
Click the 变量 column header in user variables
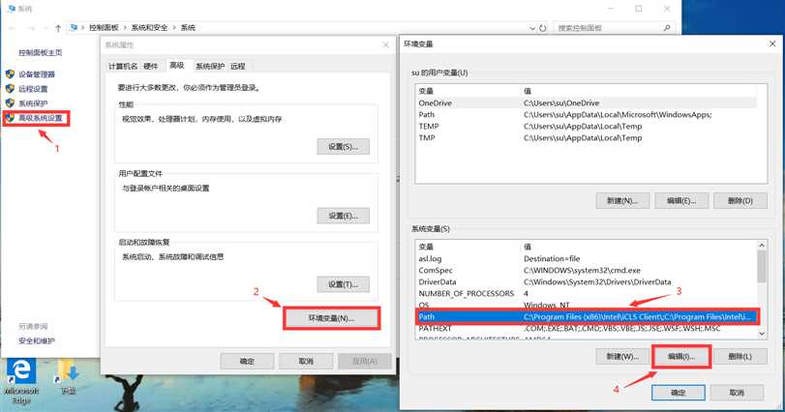[426, 91]
